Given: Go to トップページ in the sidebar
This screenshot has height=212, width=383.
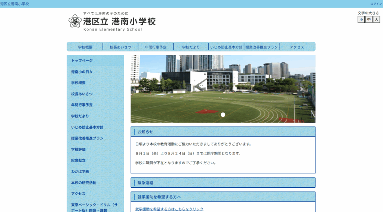Looking at the screenshot, I should pyautogui.click(x=95, y=61).
